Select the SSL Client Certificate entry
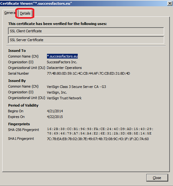 pos(86,31)
